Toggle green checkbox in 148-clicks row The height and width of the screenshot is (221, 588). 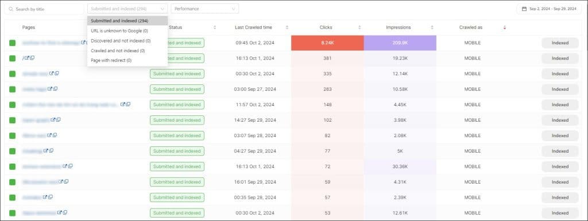pos(13,104)
